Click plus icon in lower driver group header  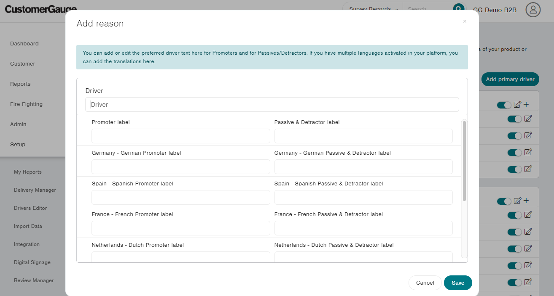click(x=526, y=201)
